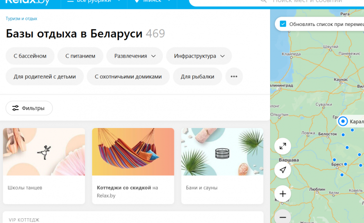Open the Минск city selector
Screen dimensions: 364x223
[x=152, y=1]
